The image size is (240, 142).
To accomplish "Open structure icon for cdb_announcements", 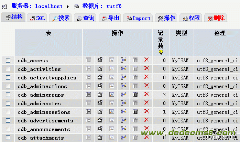I will (x=100, y=129).
